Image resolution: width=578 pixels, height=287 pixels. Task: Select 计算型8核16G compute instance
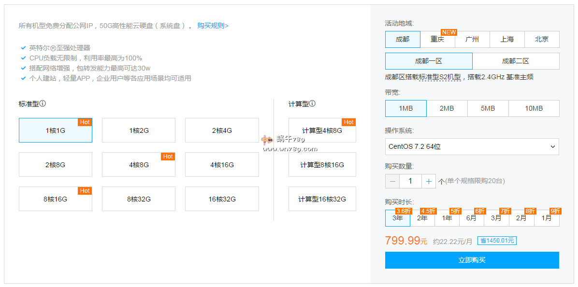pos(322,165)
